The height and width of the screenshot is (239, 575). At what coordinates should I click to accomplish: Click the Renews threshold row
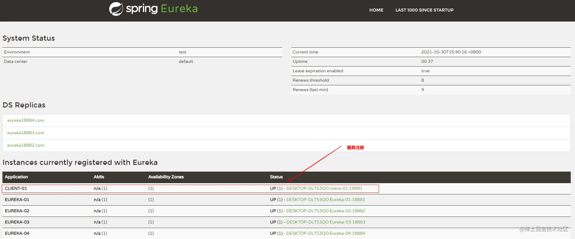[431, 80]
